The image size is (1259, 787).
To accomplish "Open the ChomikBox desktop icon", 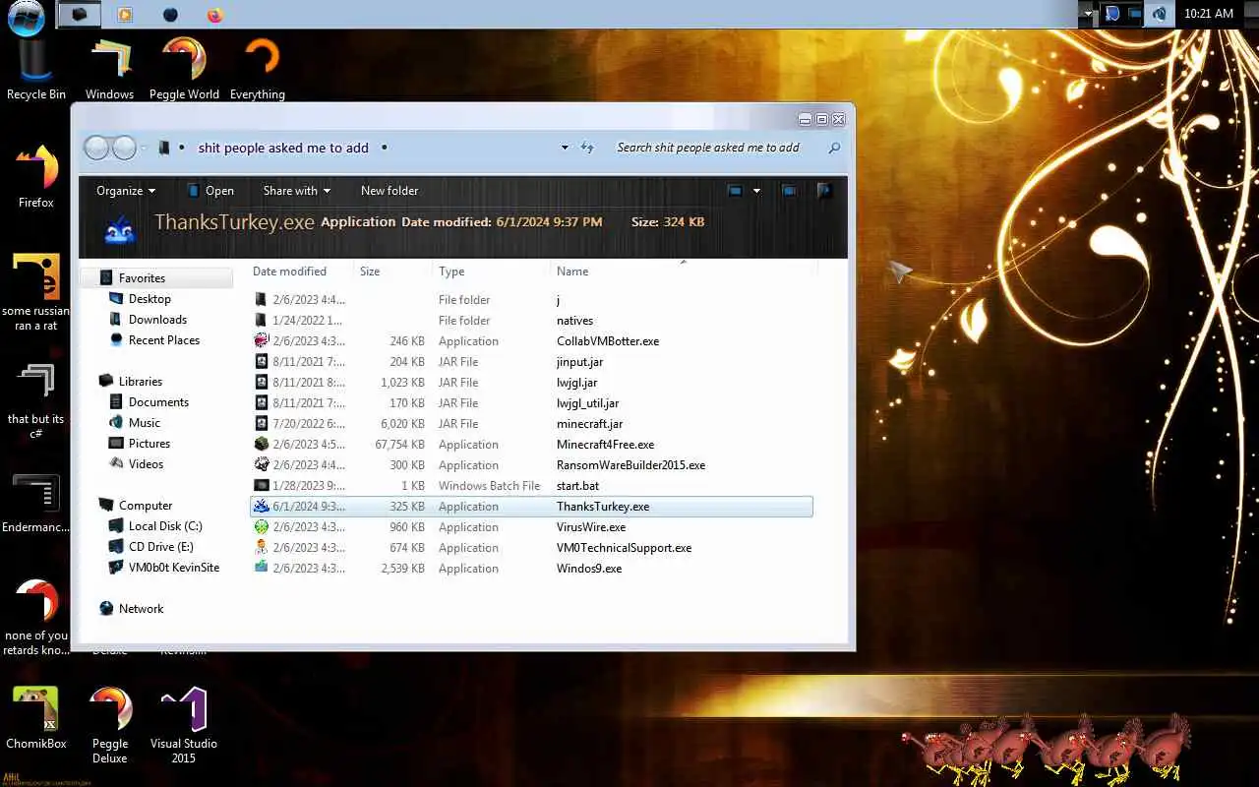I will [36, 717].
